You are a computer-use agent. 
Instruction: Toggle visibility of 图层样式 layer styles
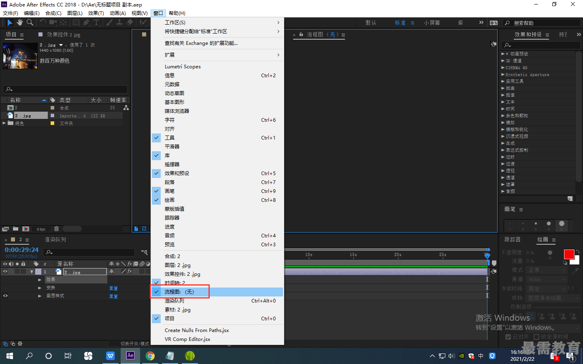pyautogui.click(x=5, y=296)
